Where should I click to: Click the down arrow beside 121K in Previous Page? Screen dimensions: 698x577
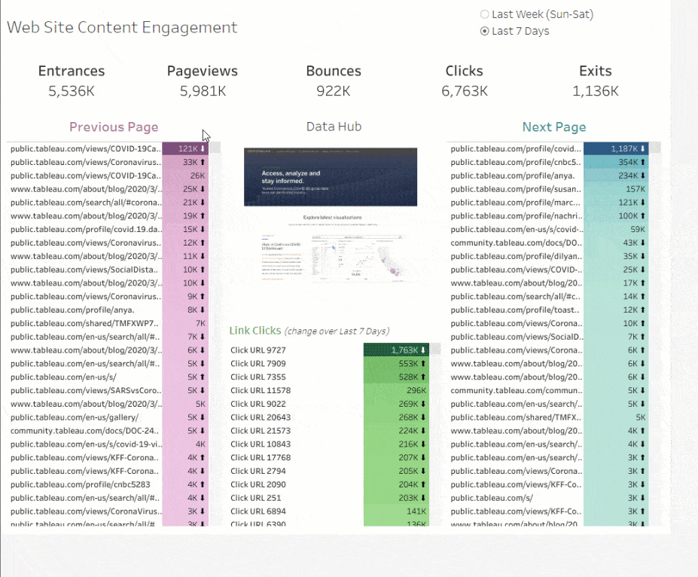pyautogui.click(x=203, y=149)
